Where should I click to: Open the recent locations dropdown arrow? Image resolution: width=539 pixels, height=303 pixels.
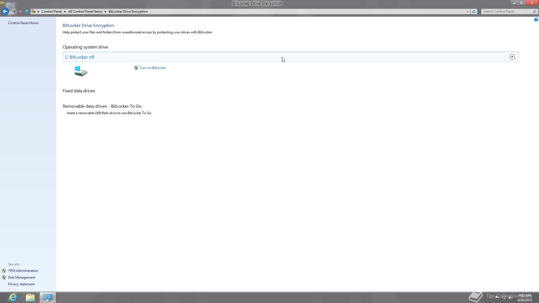coord(20,12)
